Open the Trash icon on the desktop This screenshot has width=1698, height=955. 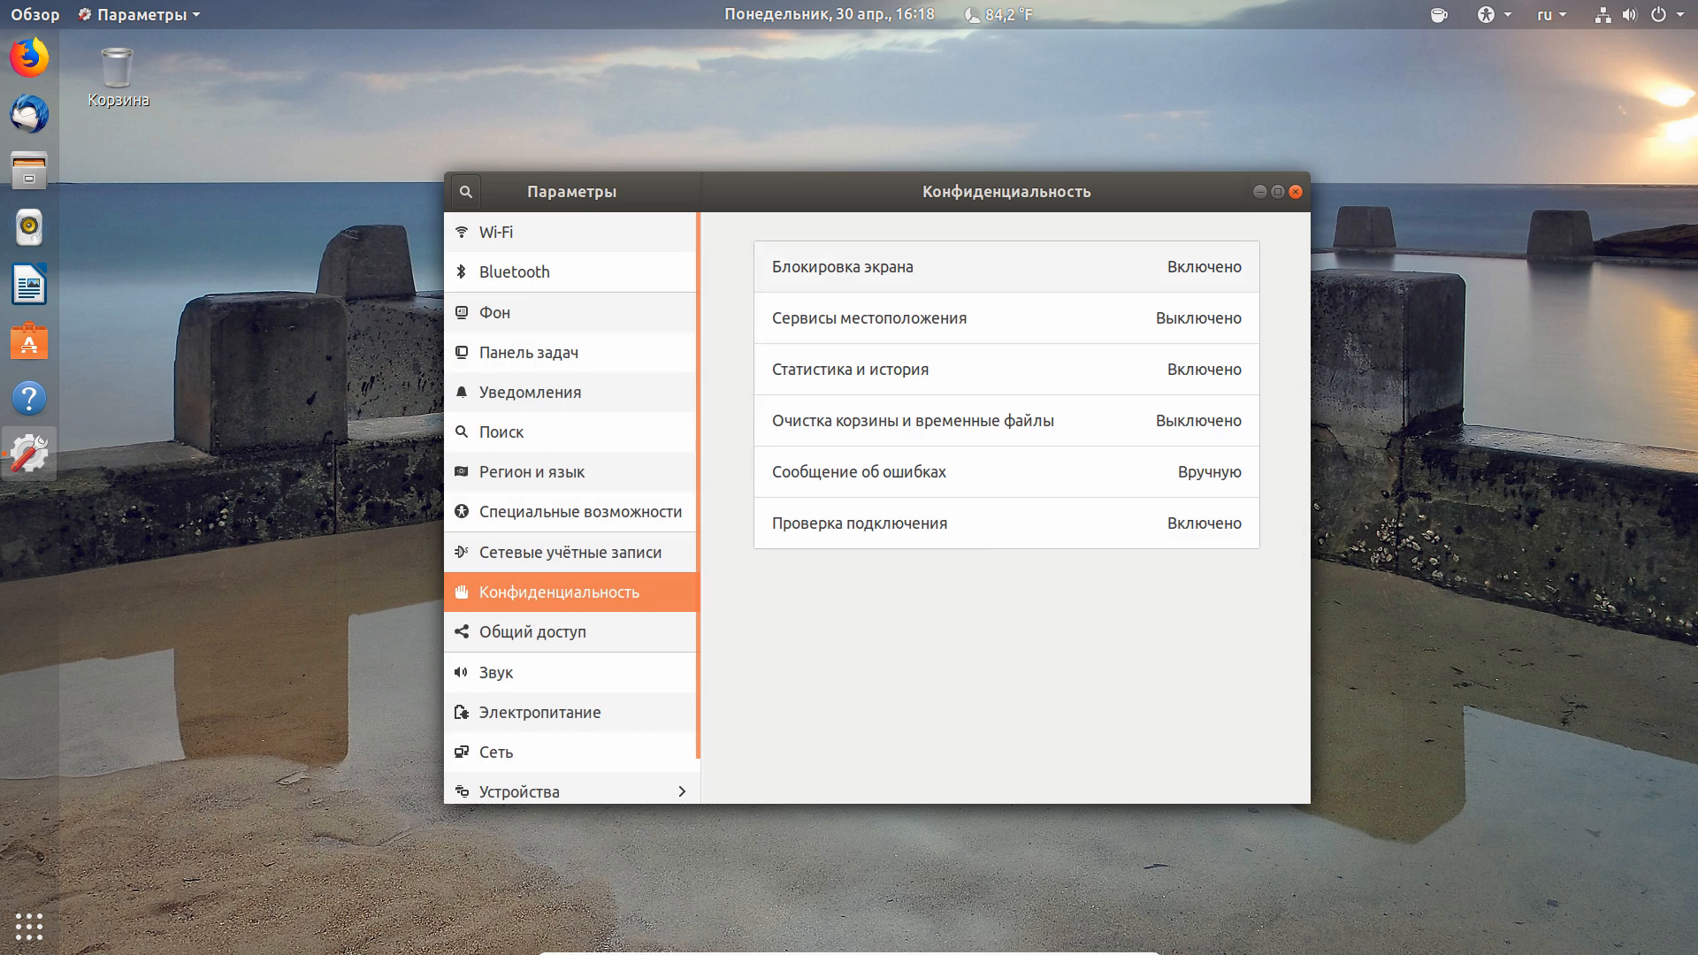tap(118, 78)
